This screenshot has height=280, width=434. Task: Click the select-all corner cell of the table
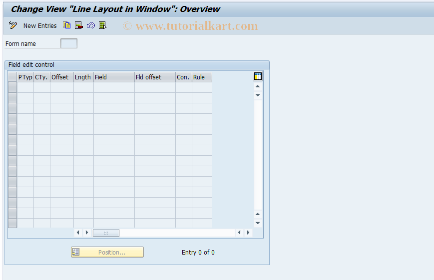pos(12,77)
